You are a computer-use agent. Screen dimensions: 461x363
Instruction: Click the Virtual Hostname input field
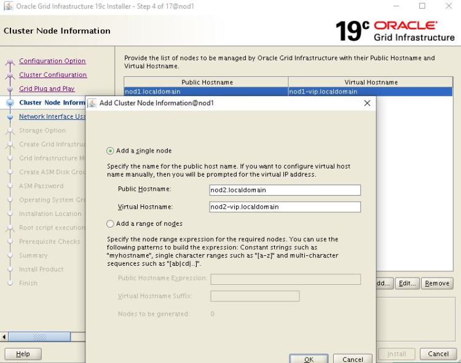(285, 207)
